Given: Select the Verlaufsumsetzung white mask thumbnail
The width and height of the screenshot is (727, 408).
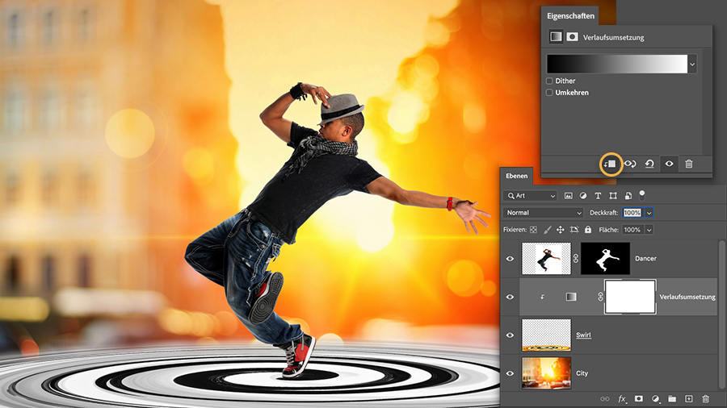Looking at the screenshot, I should tap(630, 297).
